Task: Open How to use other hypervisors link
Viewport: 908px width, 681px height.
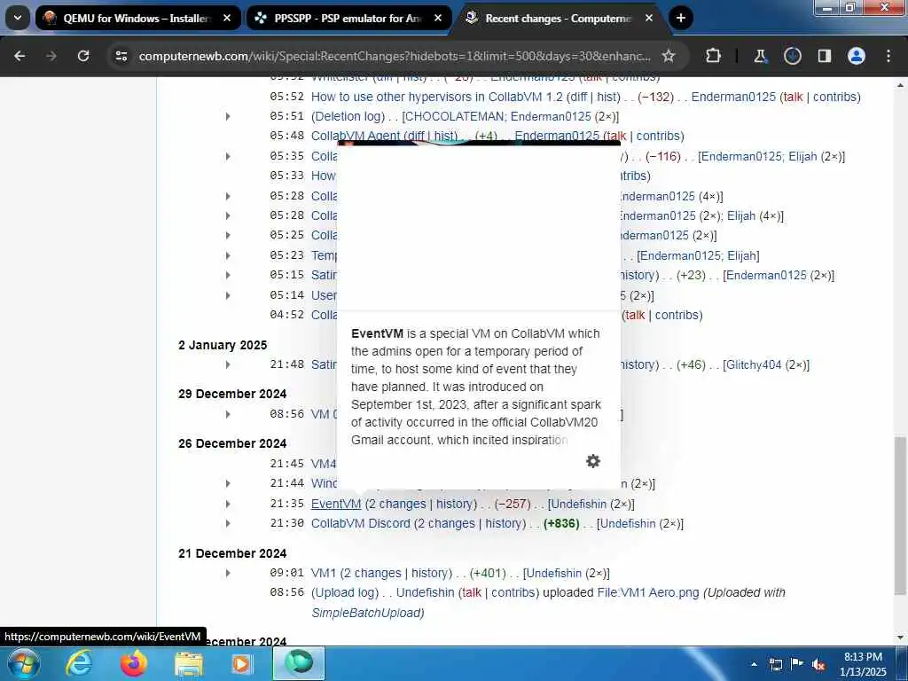Action: pyautogui.click(x=437, y=97)
